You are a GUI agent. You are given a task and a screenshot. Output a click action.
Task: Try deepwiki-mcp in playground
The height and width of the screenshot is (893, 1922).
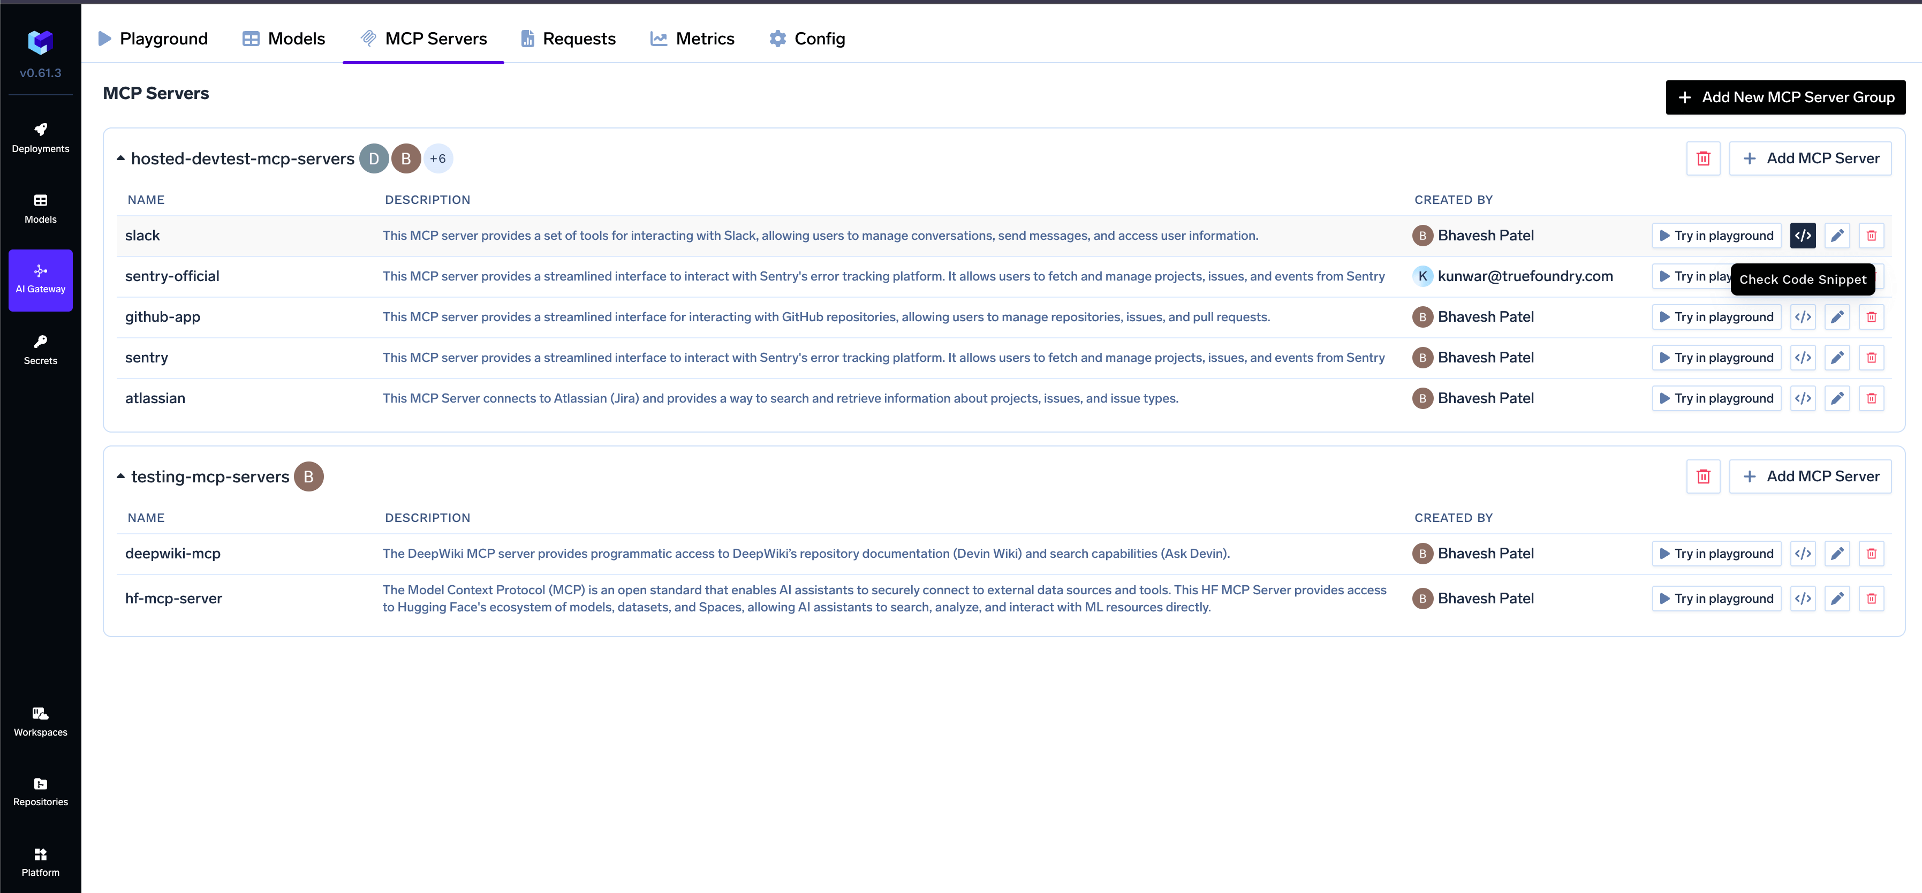coord(1716,554)
